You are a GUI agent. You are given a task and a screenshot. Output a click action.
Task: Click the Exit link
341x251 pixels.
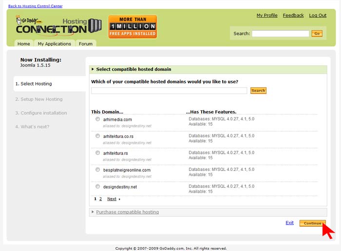[290, 223]
